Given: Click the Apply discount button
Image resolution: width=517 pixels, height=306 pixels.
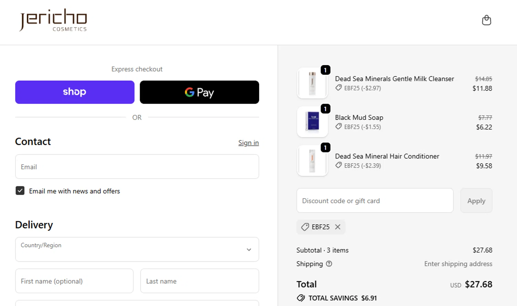Looking at the screenshot, I should point(476,200).
